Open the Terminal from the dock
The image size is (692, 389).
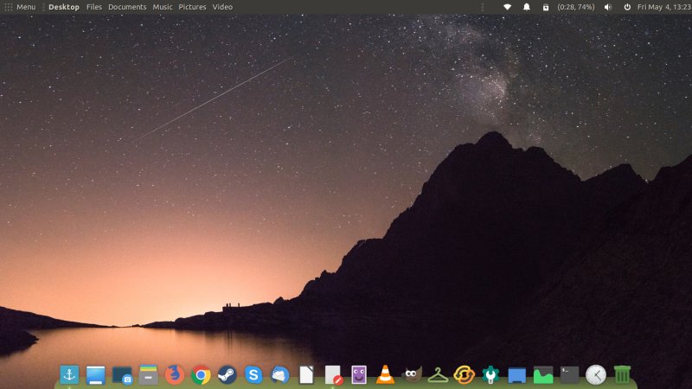(569, 374)
